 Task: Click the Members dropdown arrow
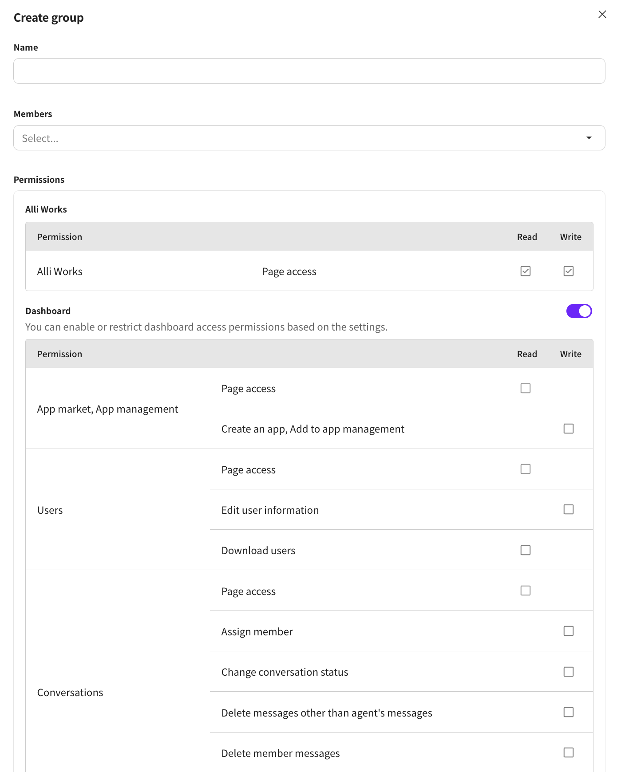point(589,138)
